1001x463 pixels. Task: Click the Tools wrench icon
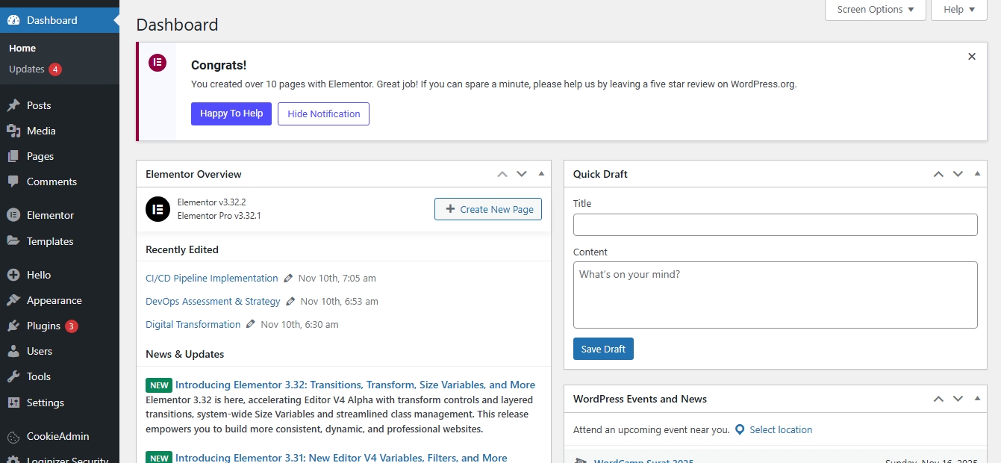(x=13, y=376)
